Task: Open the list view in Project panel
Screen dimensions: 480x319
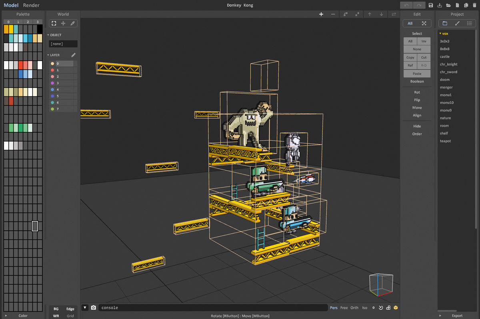Action: click(470, 23)
